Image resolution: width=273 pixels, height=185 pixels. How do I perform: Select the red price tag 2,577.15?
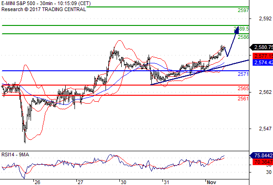coord(263,56)
